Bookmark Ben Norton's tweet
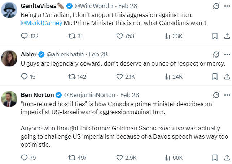Image resolution: width=232 pixels, height=164 pixels. [214, 157]
